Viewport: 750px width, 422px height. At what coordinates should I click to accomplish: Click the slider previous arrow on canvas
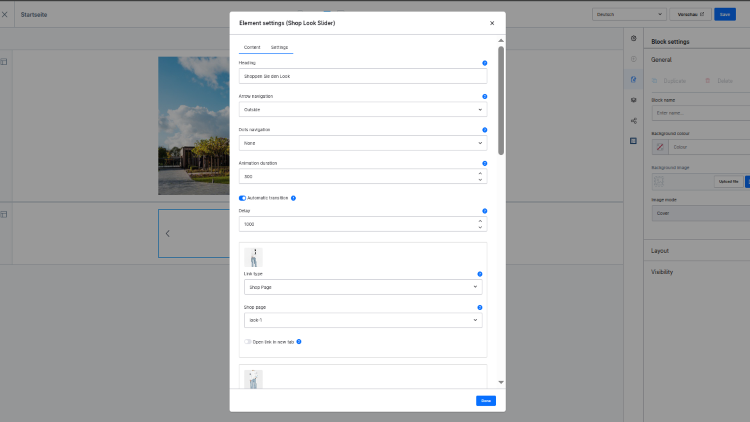[168, 234]
